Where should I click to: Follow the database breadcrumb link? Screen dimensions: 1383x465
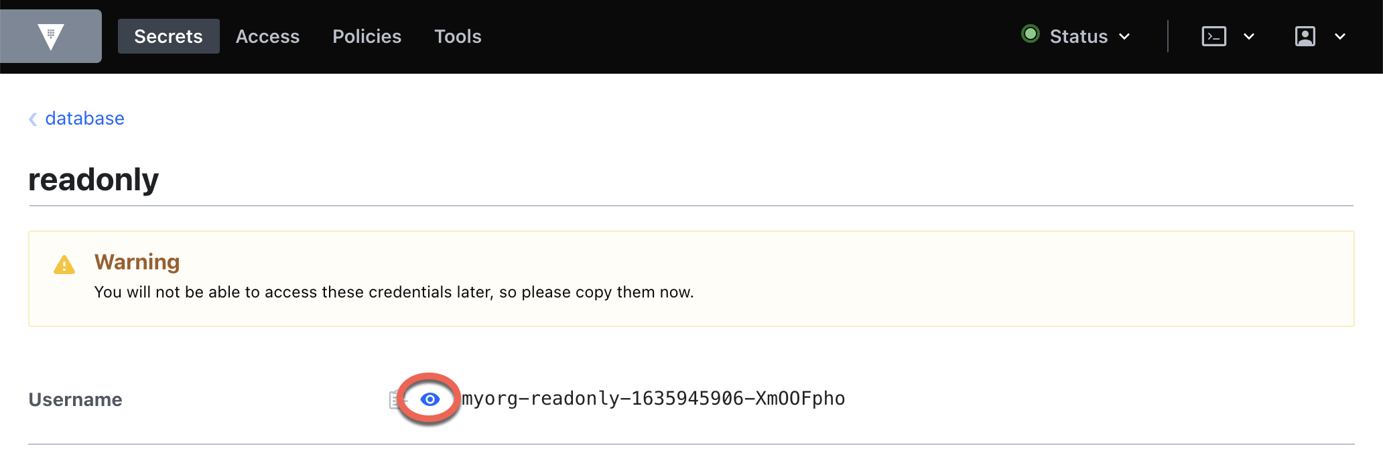tap(84, 119)
